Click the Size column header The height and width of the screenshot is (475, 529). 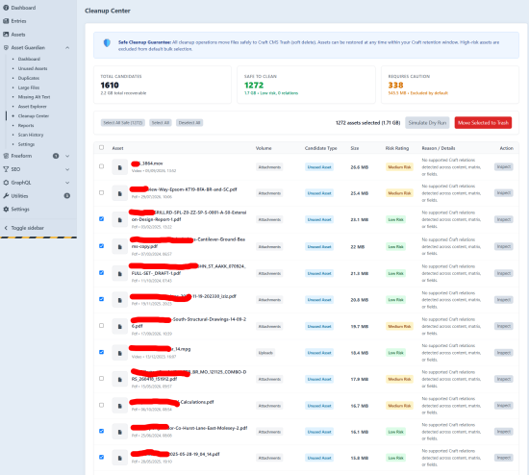click(355, 148)
